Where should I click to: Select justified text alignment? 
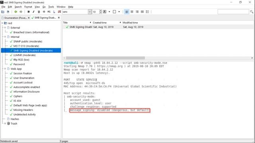pyautogui.click(x=142, y=12)
